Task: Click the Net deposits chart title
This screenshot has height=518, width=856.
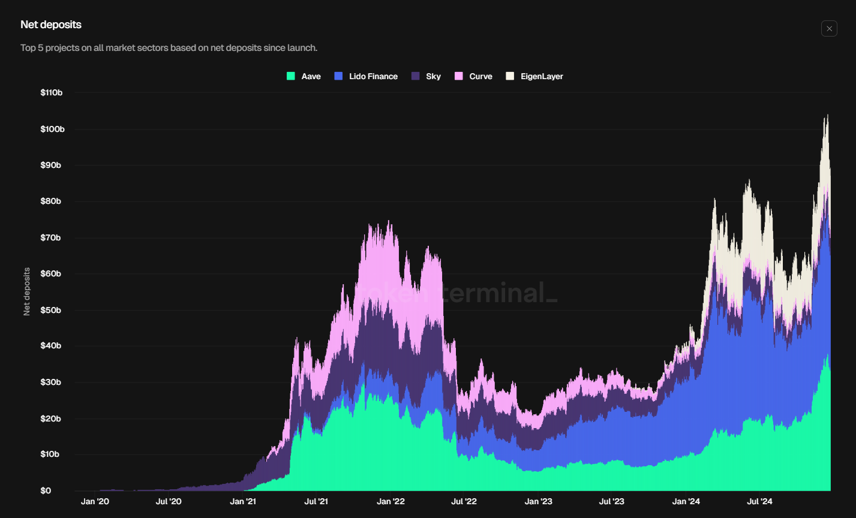Action: (51, 25)
